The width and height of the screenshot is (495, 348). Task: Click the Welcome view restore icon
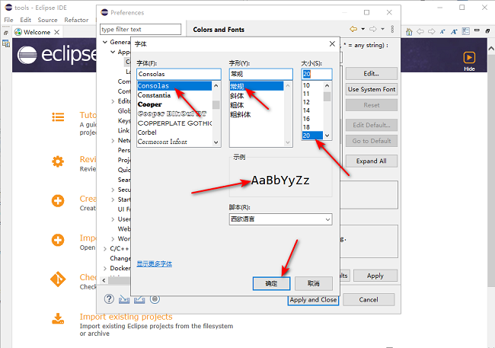click(487, 31)
